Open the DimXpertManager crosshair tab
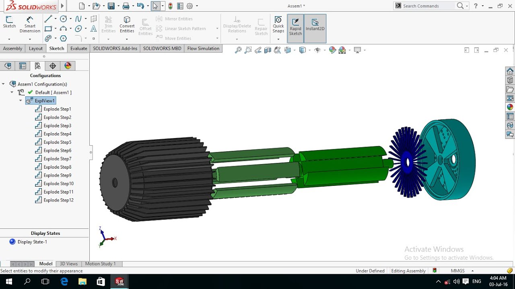 pyautogui.click(x=53, y=66)
